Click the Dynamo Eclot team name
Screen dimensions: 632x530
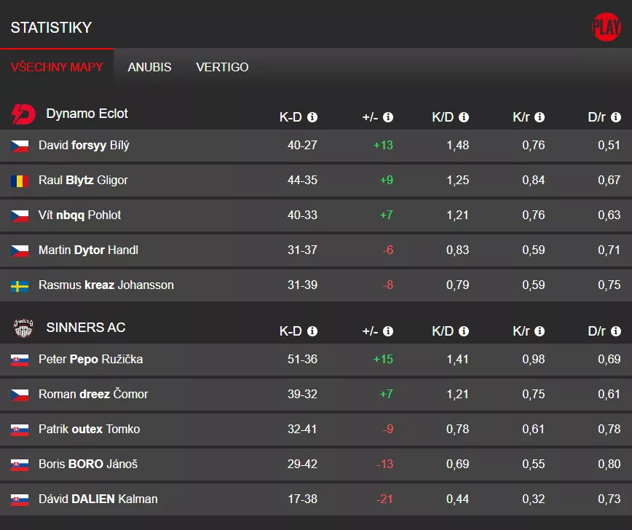point(87,114)
